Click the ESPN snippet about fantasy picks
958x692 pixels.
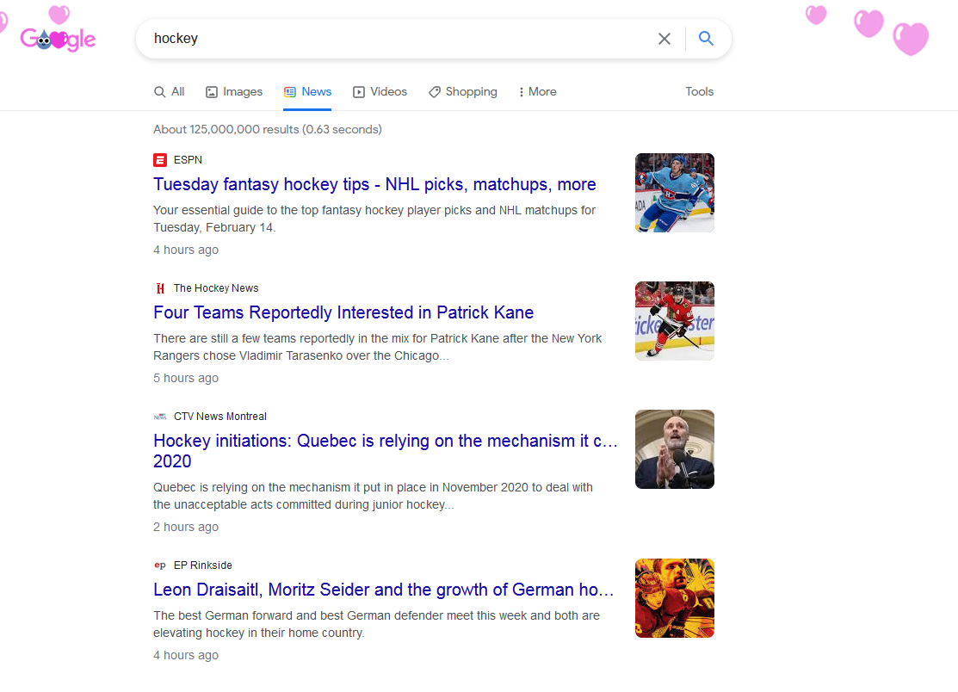tap(374, 219)
